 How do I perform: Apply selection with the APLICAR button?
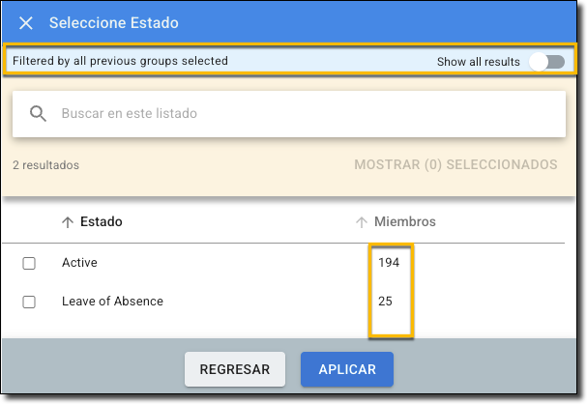point(346,368)
